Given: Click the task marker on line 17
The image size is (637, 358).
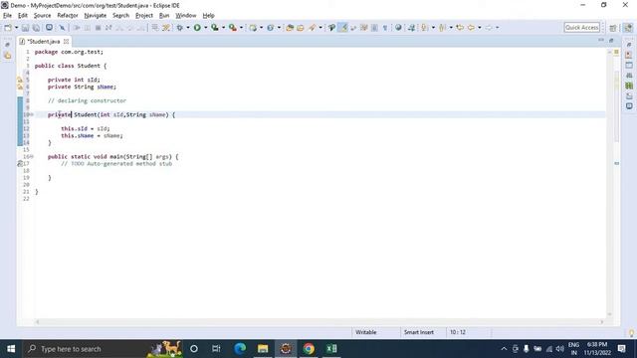Looking at the screenshot, I should click(x=20, y=164).
